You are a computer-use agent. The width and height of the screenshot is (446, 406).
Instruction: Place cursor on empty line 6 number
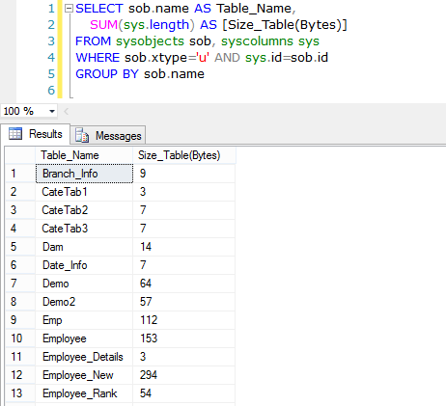51,91
